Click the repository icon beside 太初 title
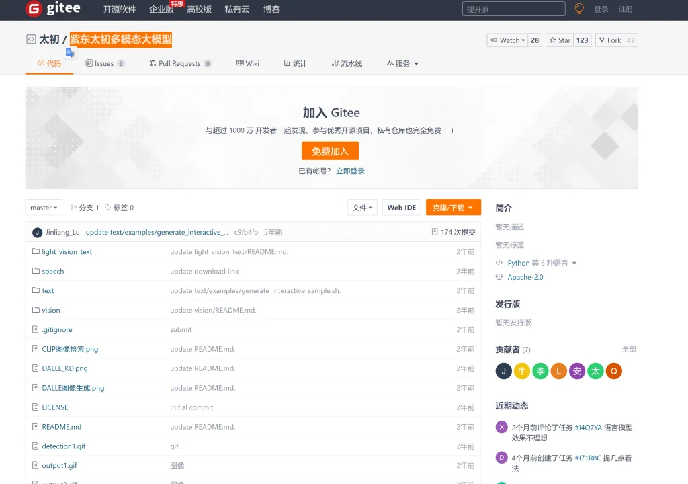 click(x=31, y=39)
